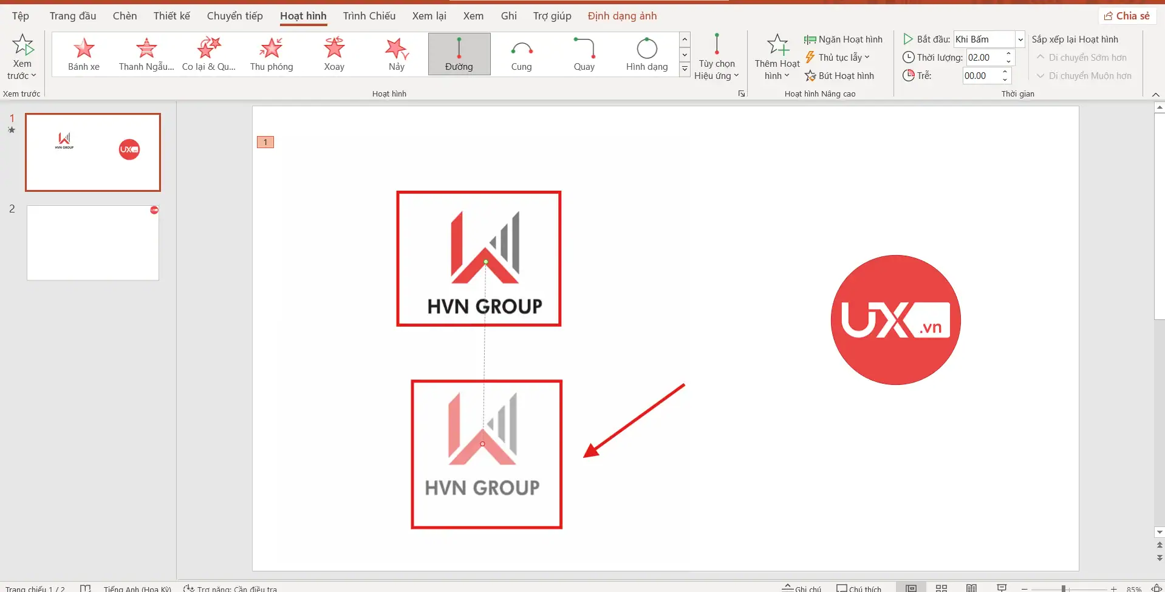The image size is (1165, 592).
Task: Select slide 1 thumbnail
Action: pos(93,152)
